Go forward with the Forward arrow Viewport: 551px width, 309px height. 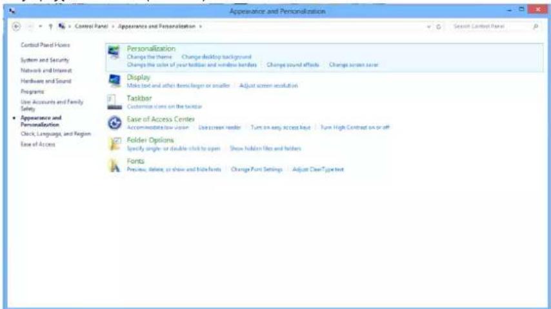point(30,26)
